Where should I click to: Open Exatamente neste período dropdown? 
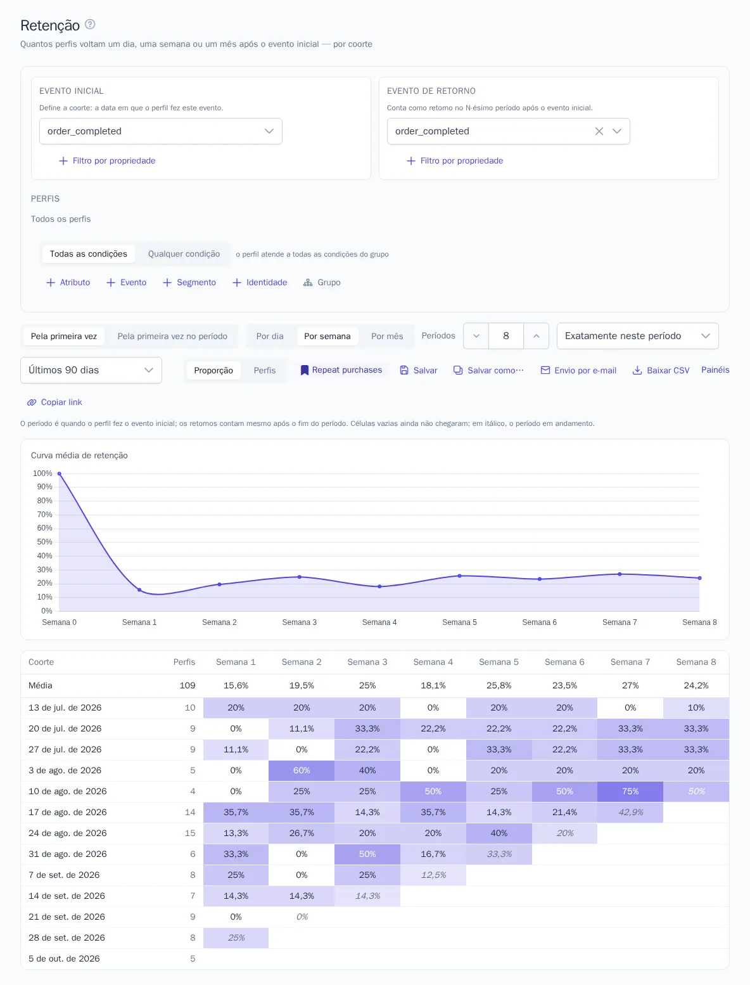638,336
